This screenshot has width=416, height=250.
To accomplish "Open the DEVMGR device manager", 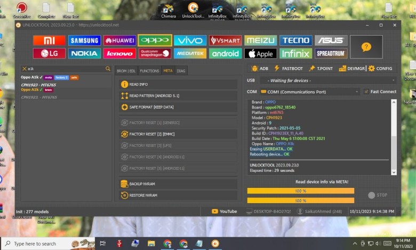I will pos(352,69).
